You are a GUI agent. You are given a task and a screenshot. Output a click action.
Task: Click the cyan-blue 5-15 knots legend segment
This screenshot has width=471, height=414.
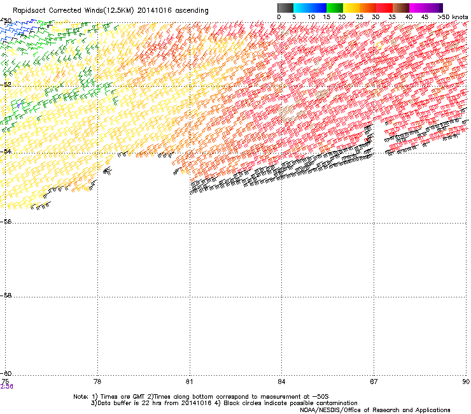click(x=310, y=8)
